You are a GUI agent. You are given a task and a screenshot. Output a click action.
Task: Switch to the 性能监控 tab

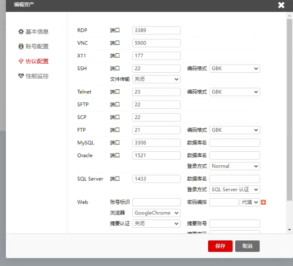(x=37, y=76)
